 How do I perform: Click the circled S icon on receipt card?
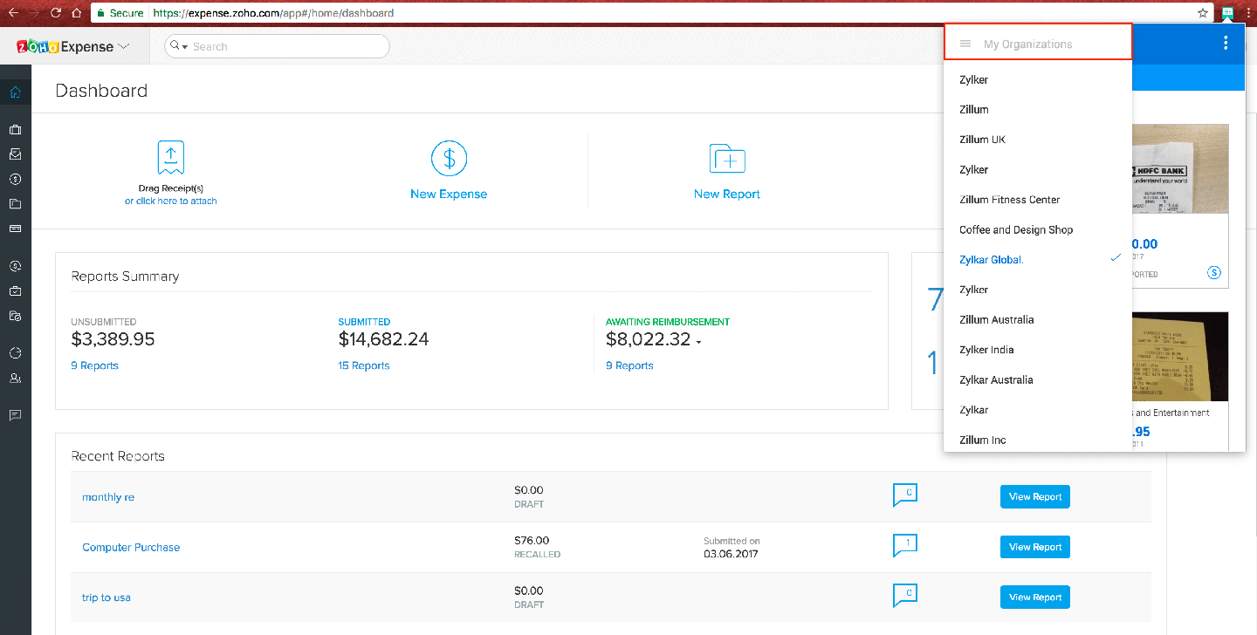pyautogui.click(x=1214, y=273)
